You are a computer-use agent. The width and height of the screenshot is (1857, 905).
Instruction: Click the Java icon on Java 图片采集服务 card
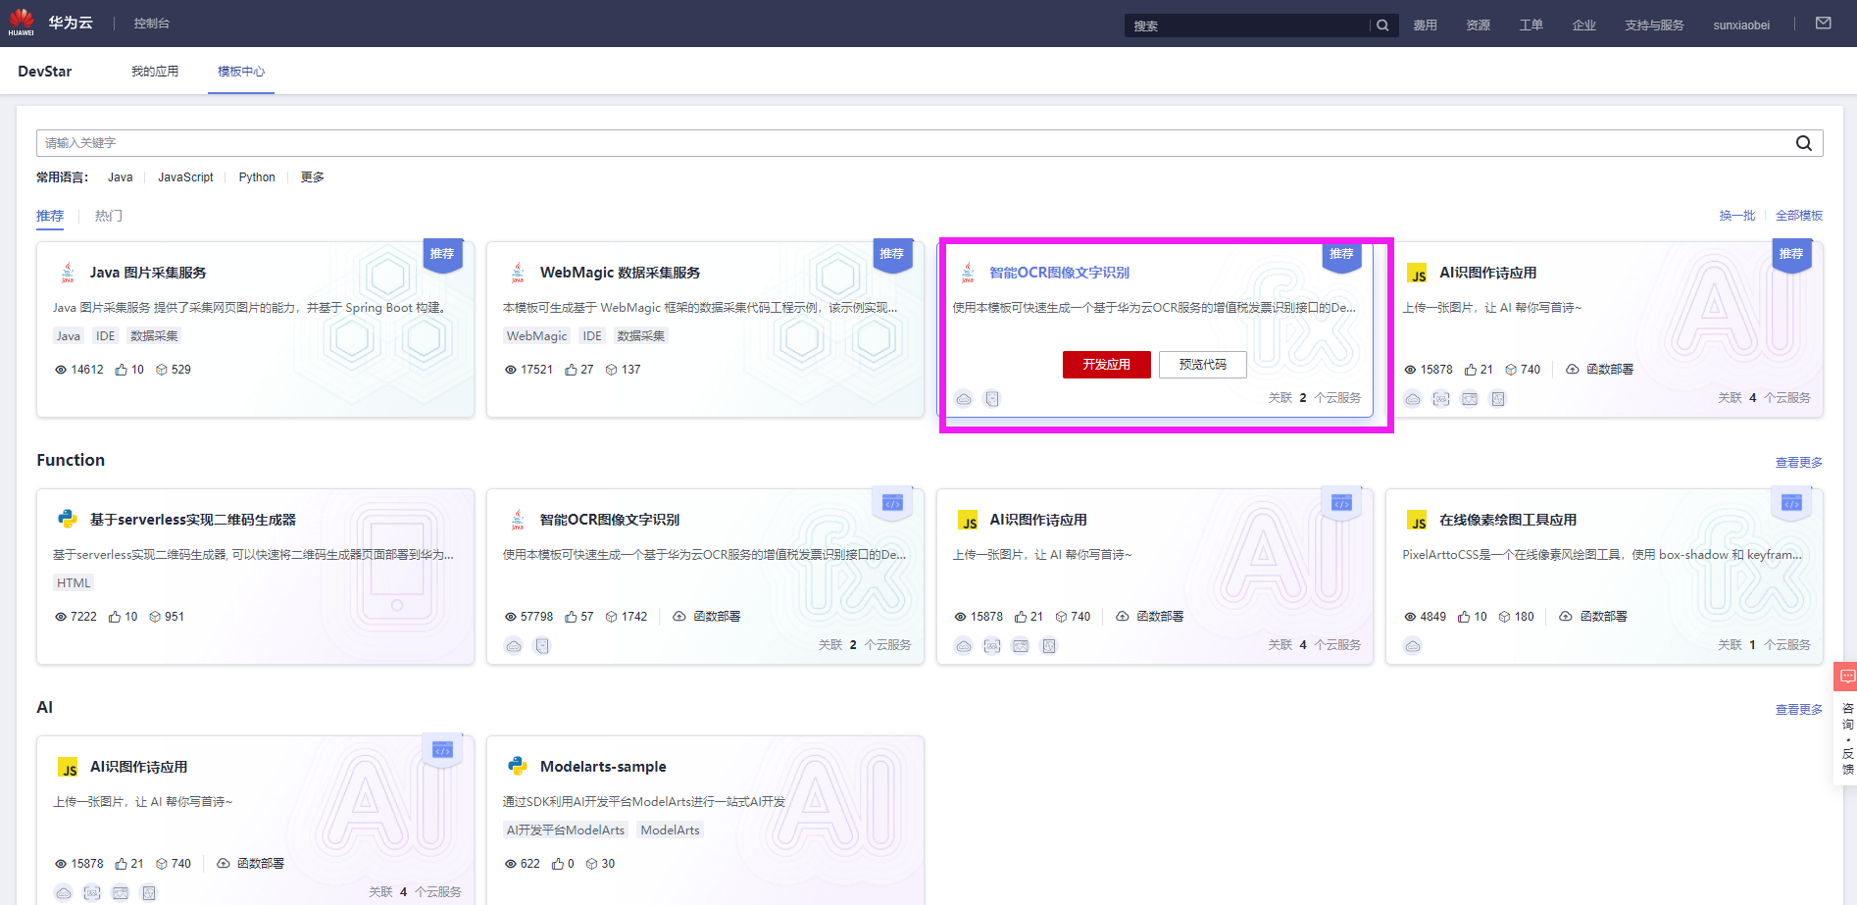point(68,273)
